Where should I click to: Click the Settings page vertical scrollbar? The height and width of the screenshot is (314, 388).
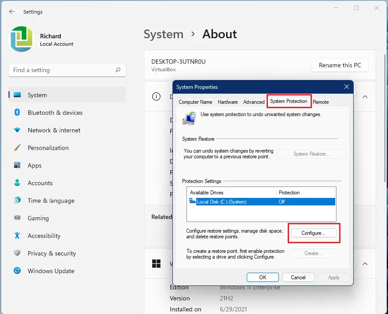click(x=385, y=118)
